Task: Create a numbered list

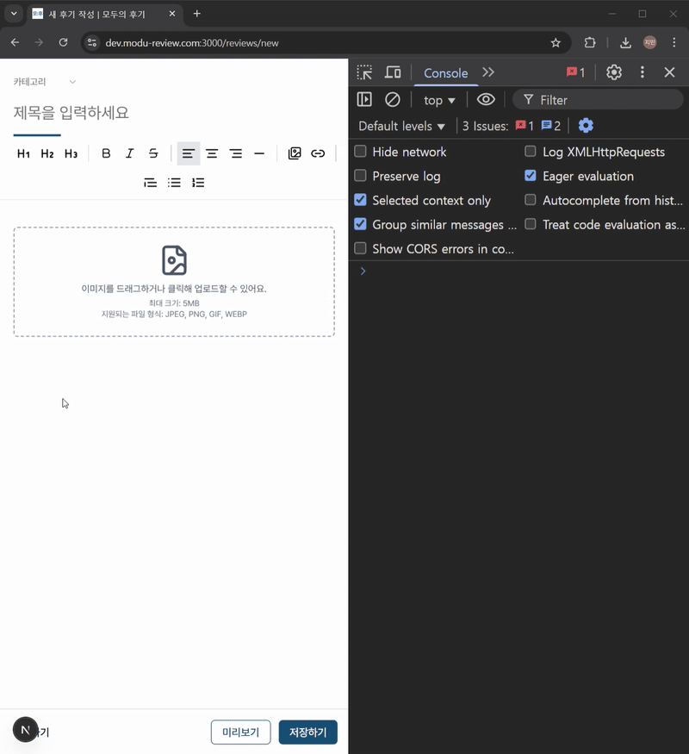Action: point(198,183)
